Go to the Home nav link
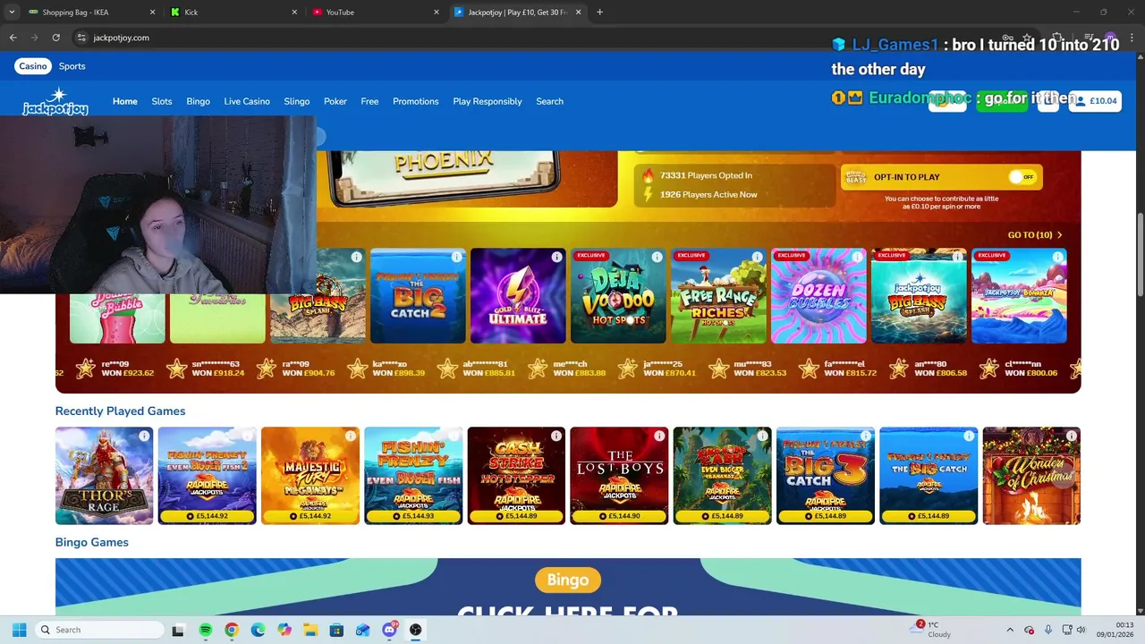The width and height of the screenshot is (1145, 644). (125, 101)
